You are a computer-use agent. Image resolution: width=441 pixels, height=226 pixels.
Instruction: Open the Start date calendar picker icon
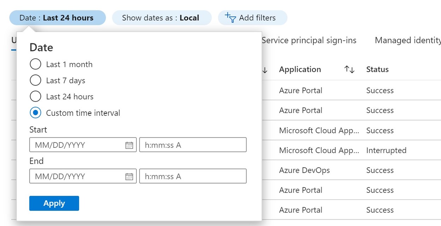click(x=129, y=145)
